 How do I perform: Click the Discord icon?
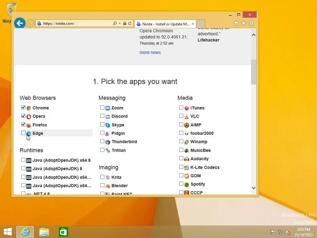pos(108,117)
